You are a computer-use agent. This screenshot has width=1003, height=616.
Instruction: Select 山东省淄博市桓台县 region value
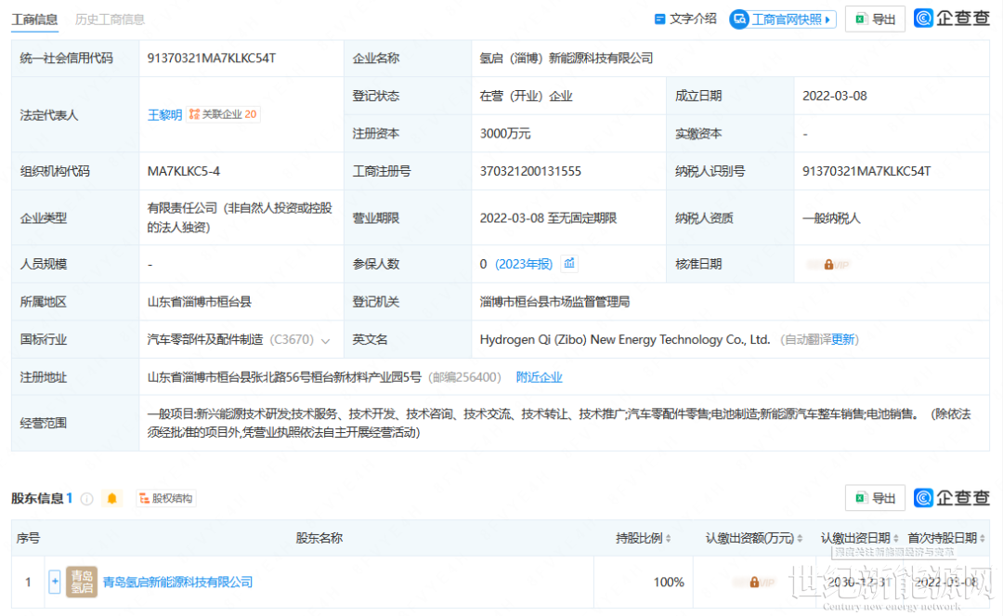200,302
